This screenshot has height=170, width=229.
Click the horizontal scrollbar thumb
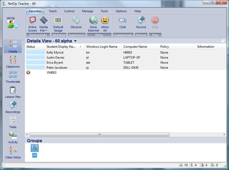(x=100, y=134)
